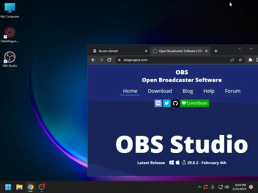This screenshot has height=193, width=258.
Task: Open Chrome tab search dropdown
Action: (x=240, y=48)
